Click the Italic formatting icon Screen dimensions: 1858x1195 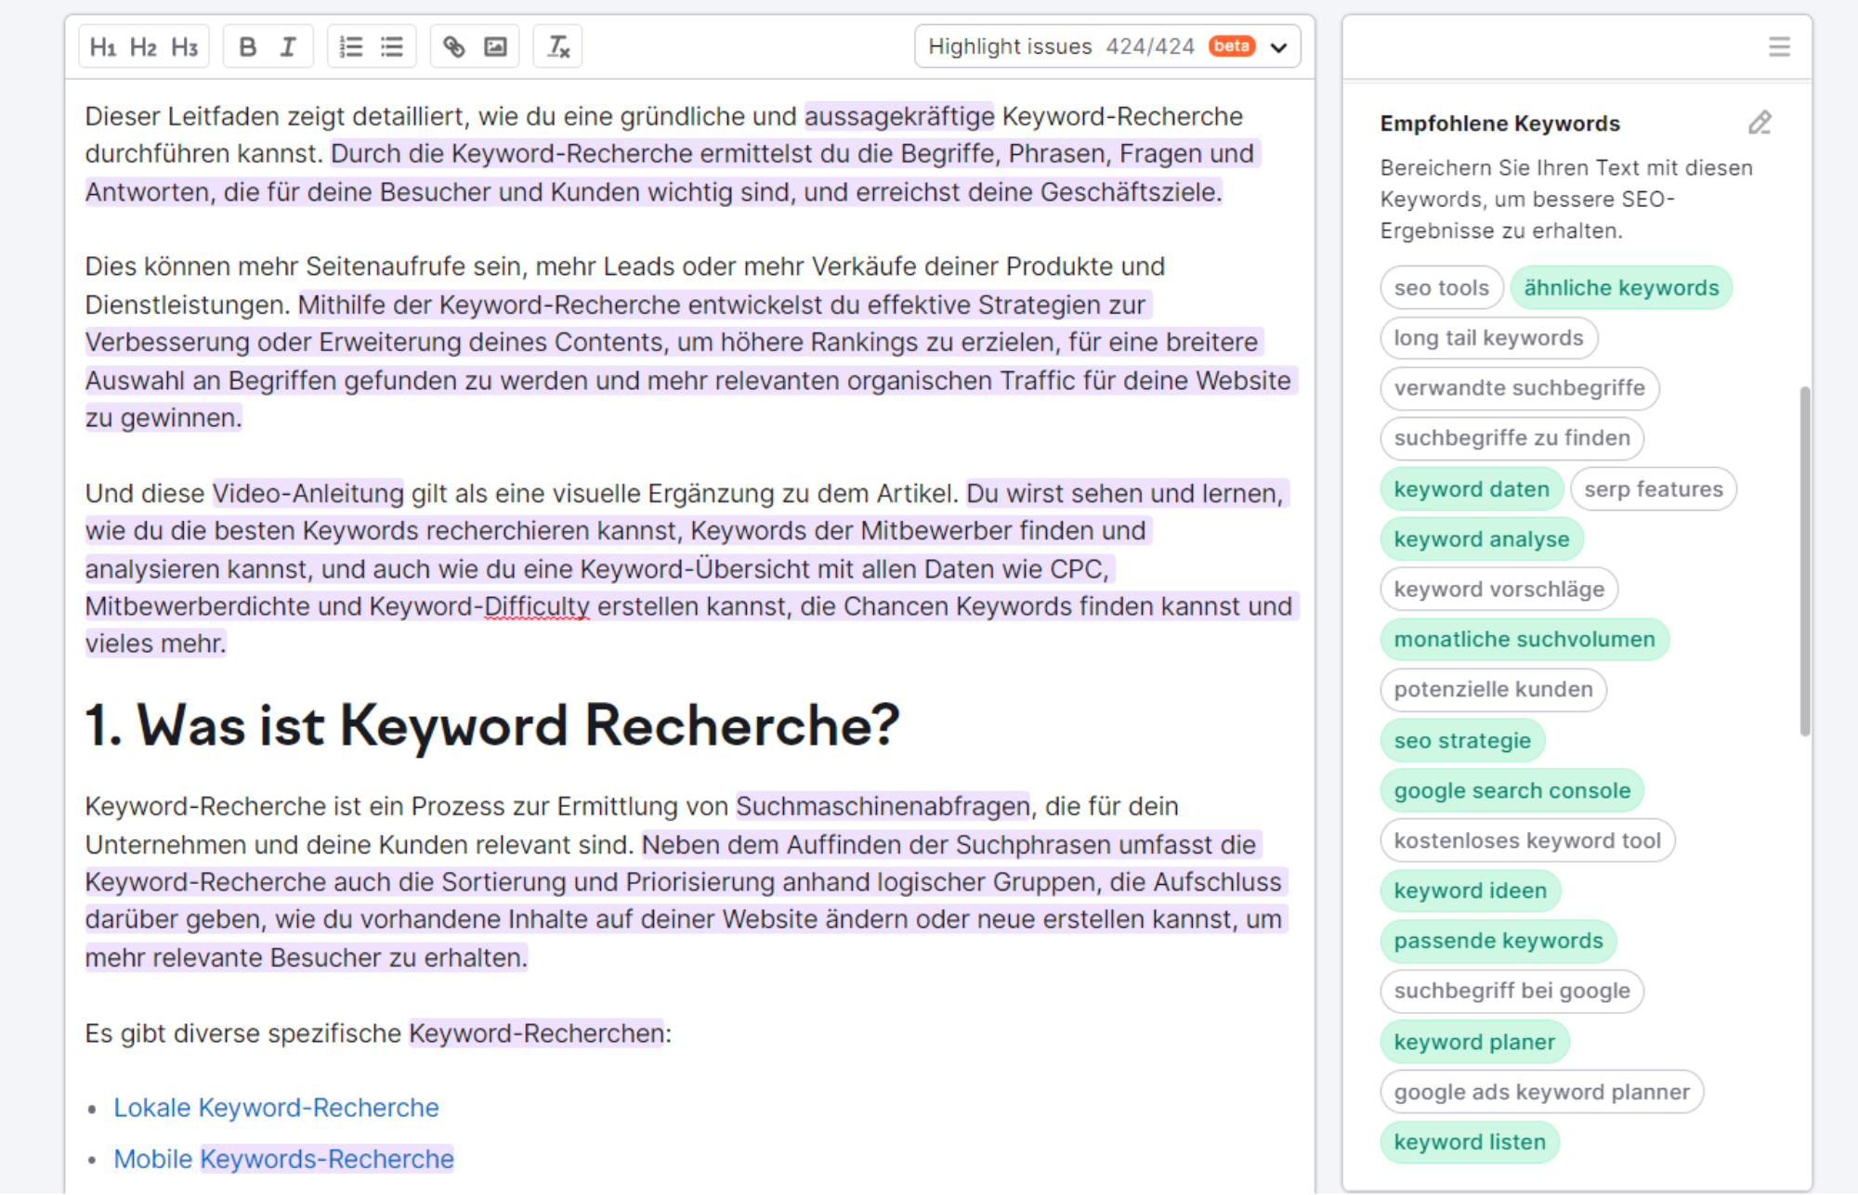(286, 48)
